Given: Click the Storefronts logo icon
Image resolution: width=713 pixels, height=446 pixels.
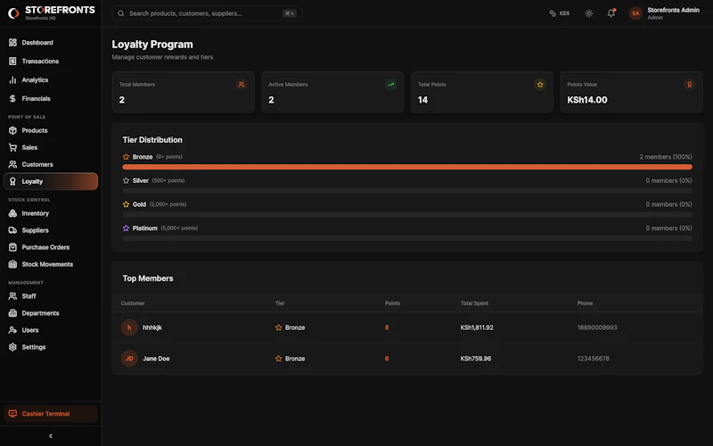Looking at the screenshot, I should point(13,13).
